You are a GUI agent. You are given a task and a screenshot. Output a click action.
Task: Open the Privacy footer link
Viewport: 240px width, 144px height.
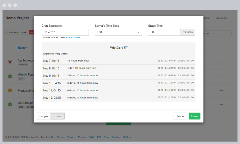[71, 137]
